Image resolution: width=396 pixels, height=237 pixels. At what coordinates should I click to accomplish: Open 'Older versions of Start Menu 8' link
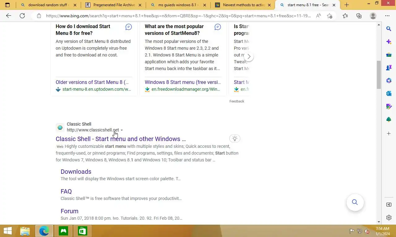click(92, 82)
